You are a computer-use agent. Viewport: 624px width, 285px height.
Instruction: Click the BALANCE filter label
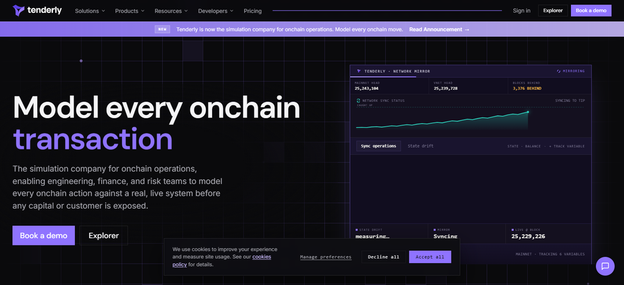point(533,146)
